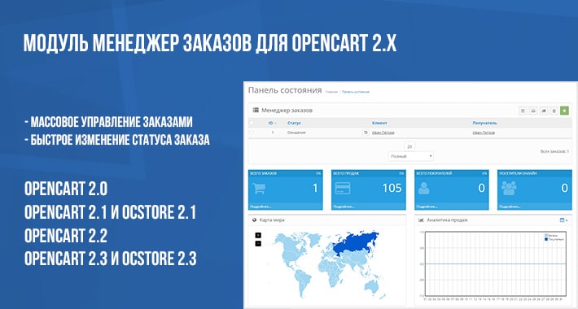578x309 pixels.
Task: Click the Заказы legend swatch in sales chart
Action: coord(546,235)
